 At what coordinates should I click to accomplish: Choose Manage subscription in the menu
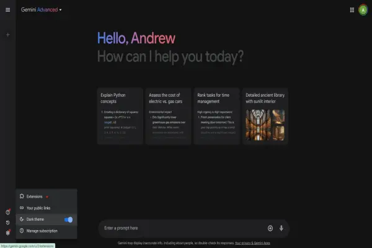coord(42,231)
